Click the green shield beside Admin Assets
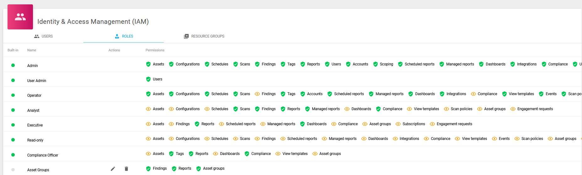 point(148,64)
